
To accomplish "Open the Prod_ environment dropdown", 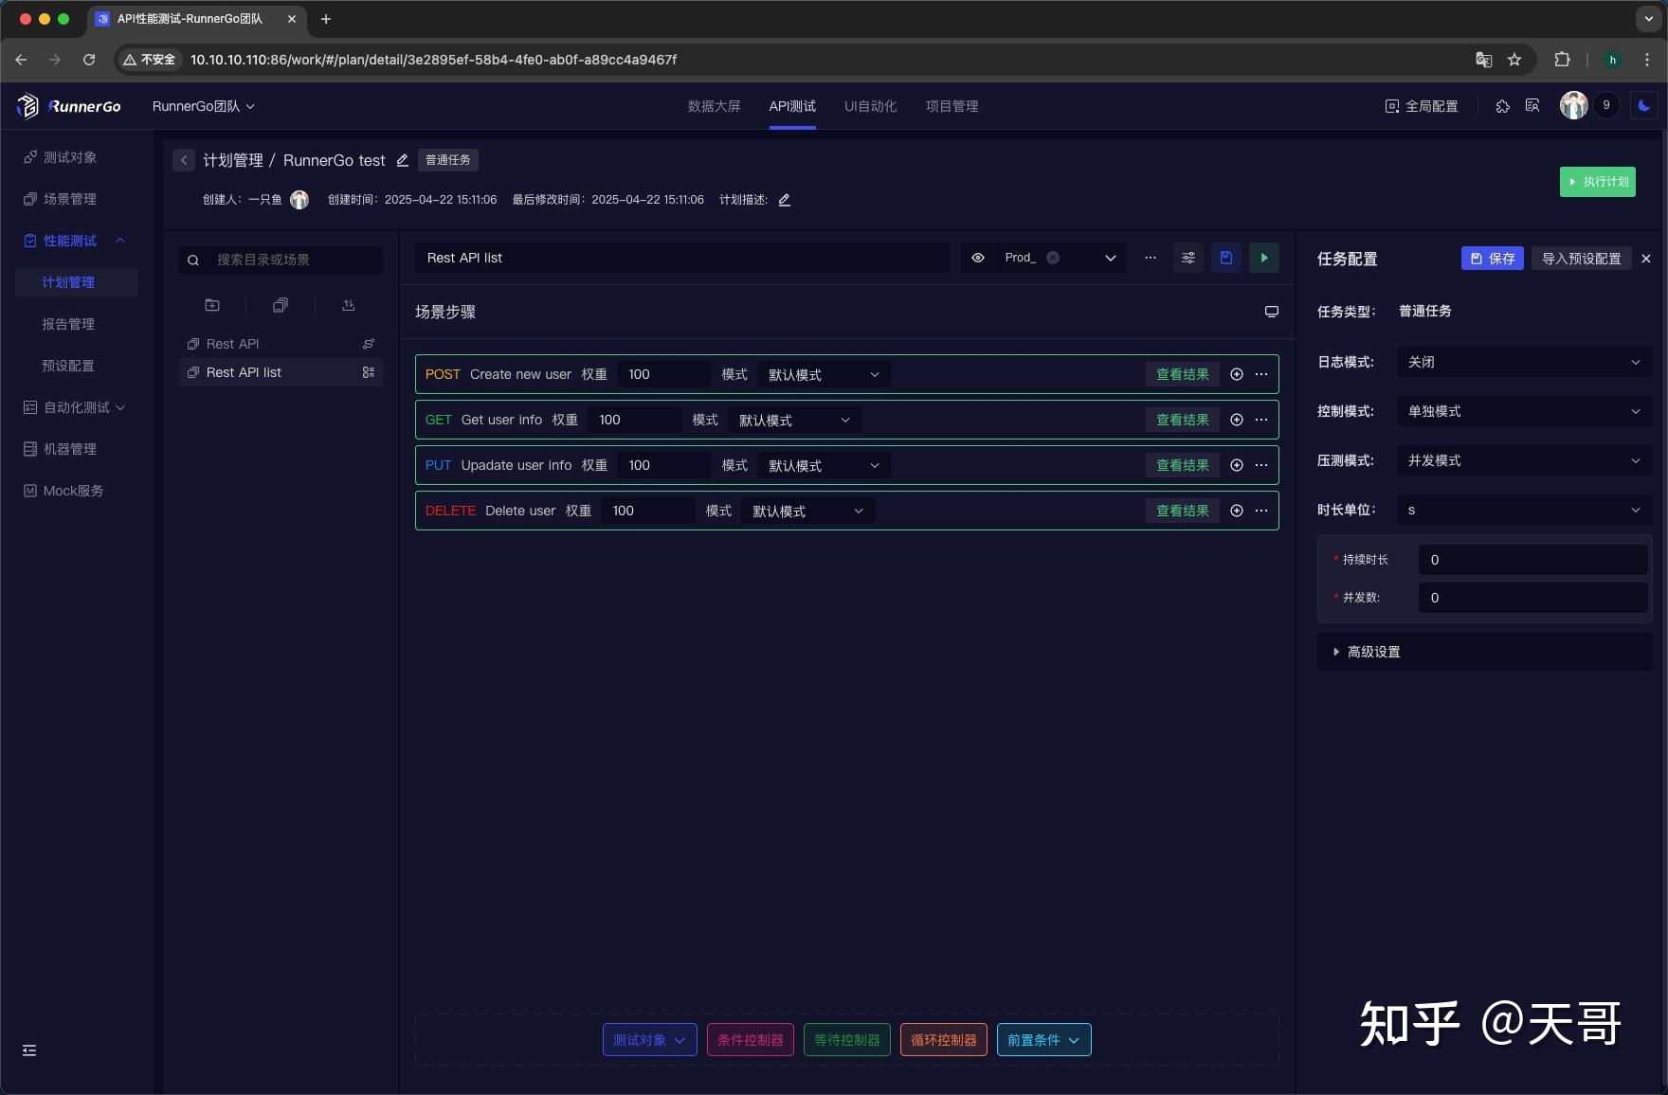I will pos(1109,257).
